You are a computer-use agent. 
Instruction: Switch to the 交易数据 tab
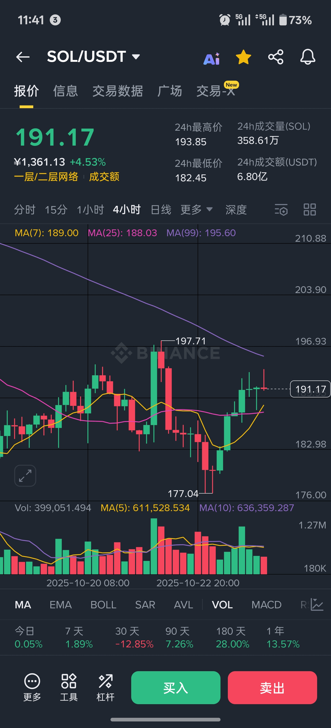(x=118, y=91)
